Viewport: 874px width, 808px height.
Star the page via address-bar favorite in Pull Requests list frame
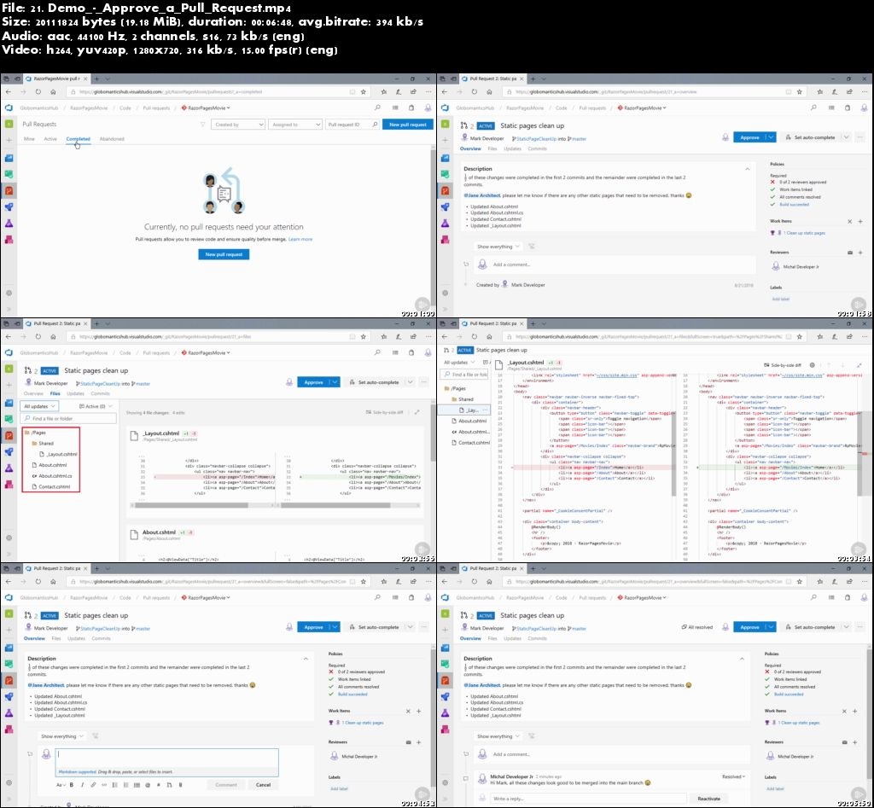pyautogui.click(x=364, y=92)
